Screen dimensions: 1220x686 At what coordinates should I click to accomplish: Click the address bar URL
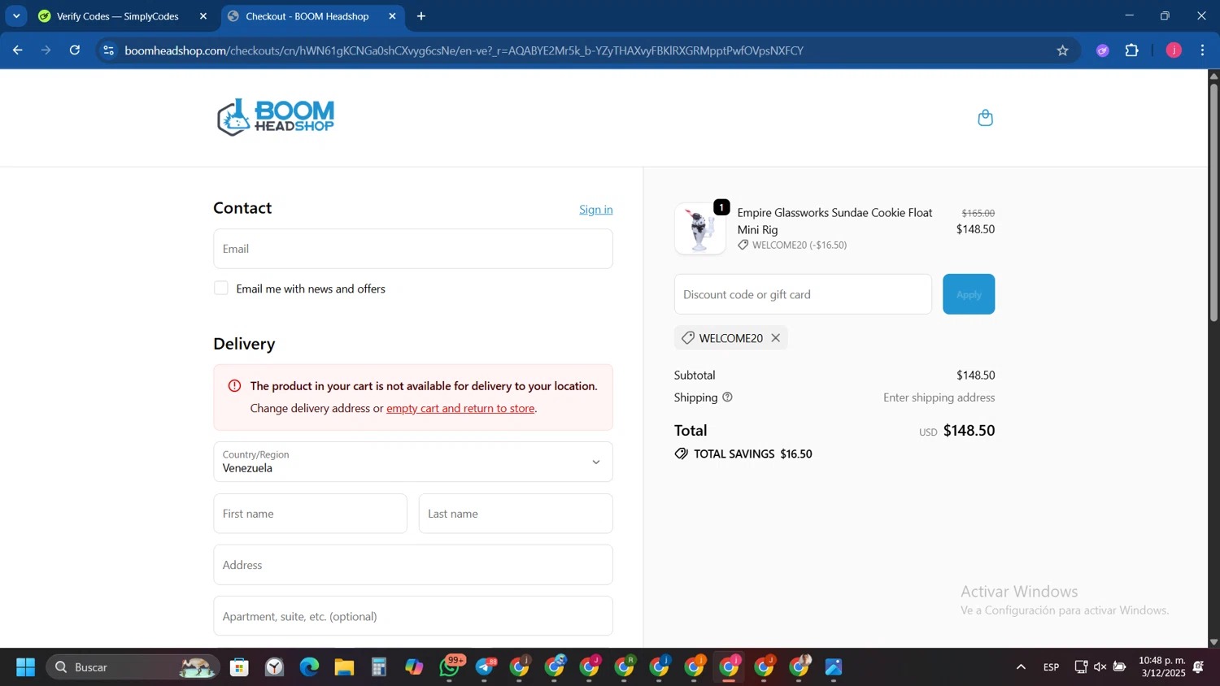pos(464,50)
